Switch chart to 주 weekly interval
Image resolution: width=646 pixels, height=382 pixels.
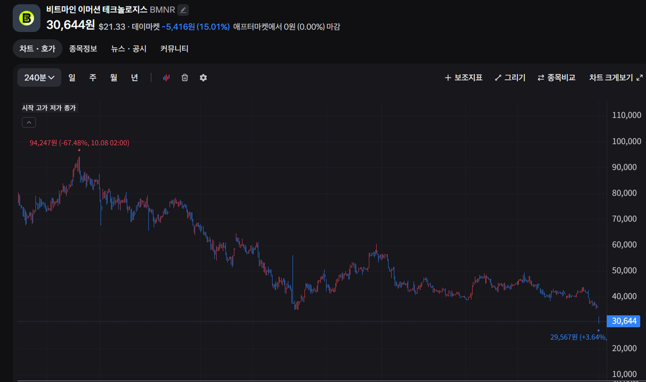(93, 77)
